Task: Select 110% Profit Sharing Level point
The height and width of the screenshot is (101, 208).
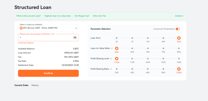Action: click(x=116, y=59)
